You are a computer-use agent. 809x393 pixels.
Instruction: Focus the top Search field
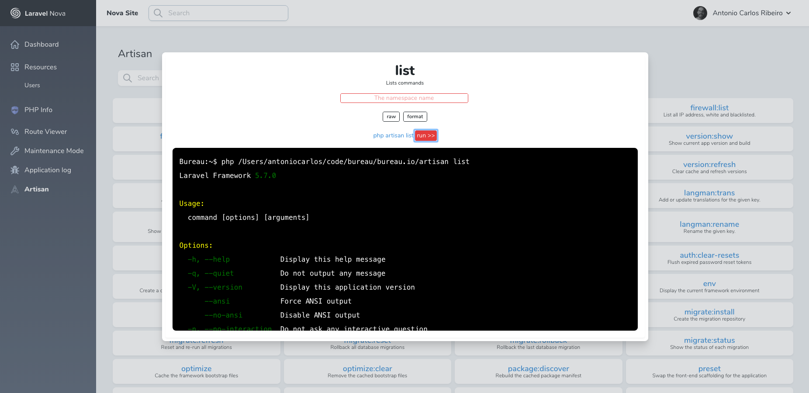pyautogui.click(x=218, y=13)
